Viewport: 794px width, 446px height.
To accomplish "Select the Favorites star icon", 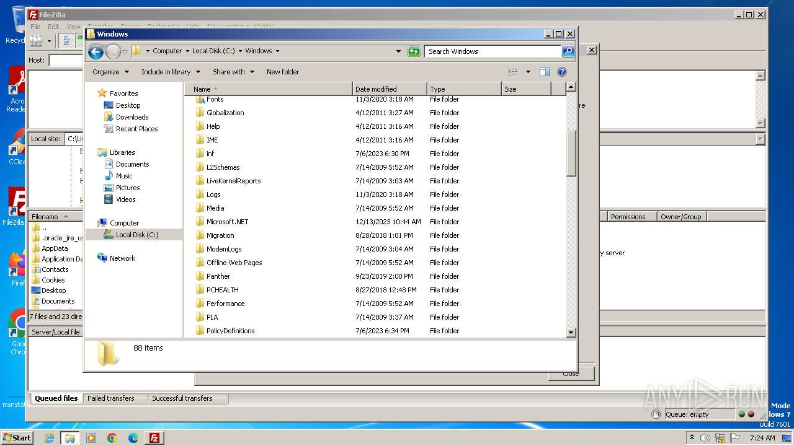I will pos(102,93).
